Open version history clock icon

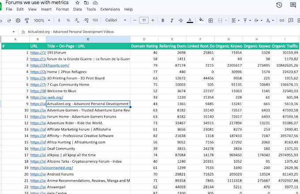(279, 5)
